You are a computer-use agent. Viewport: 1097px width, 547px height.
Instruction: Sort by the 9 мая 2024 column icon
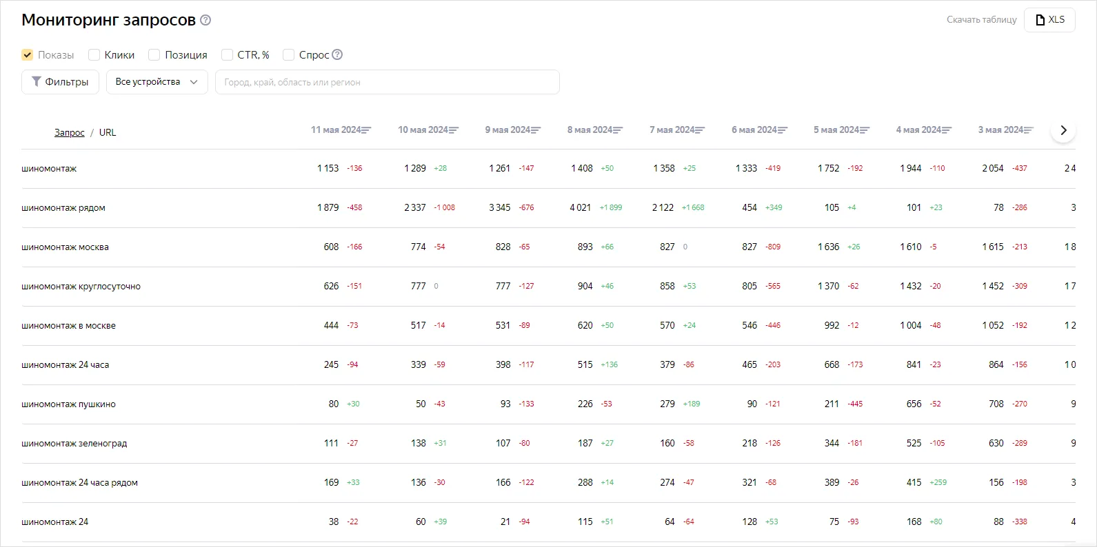click(536, 130)
